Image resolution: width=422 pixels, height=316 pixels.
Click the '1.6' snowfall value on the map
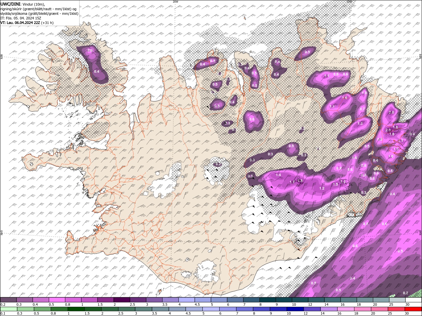pos(345,98)
